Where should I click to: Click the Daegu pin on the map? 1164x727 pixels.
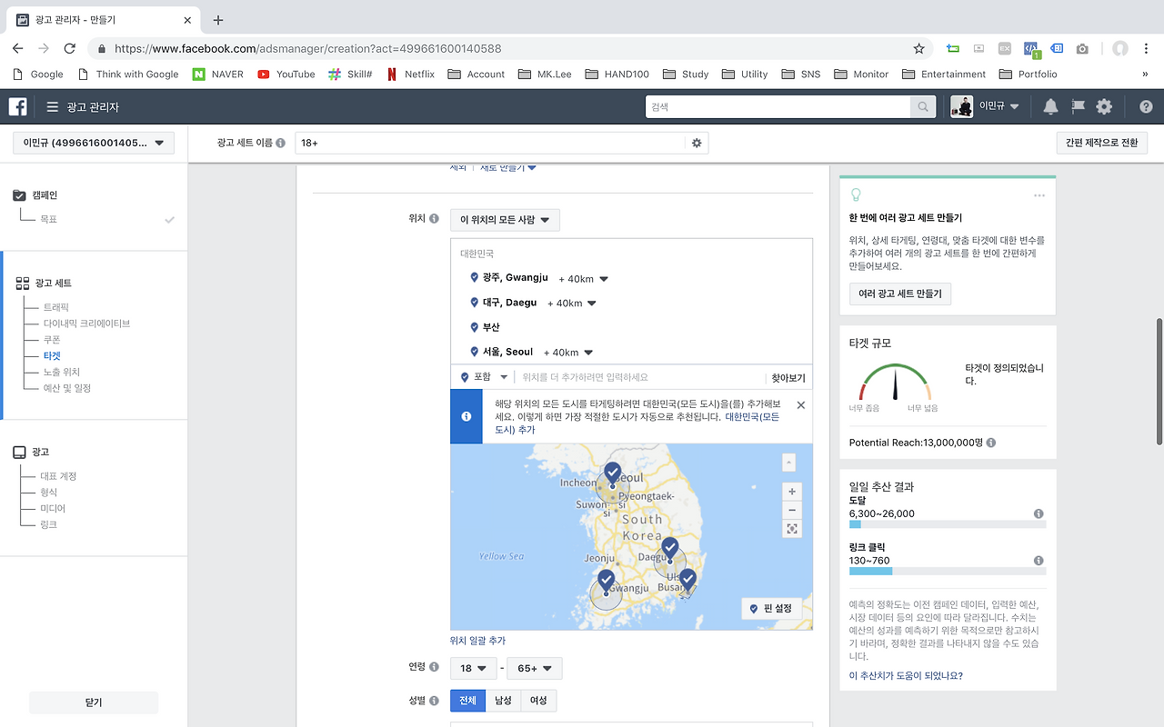tap(670, 549)
